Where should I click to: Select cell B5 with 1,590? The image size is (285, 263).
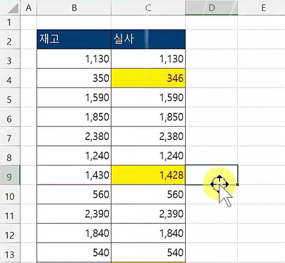tap(74, 98)
